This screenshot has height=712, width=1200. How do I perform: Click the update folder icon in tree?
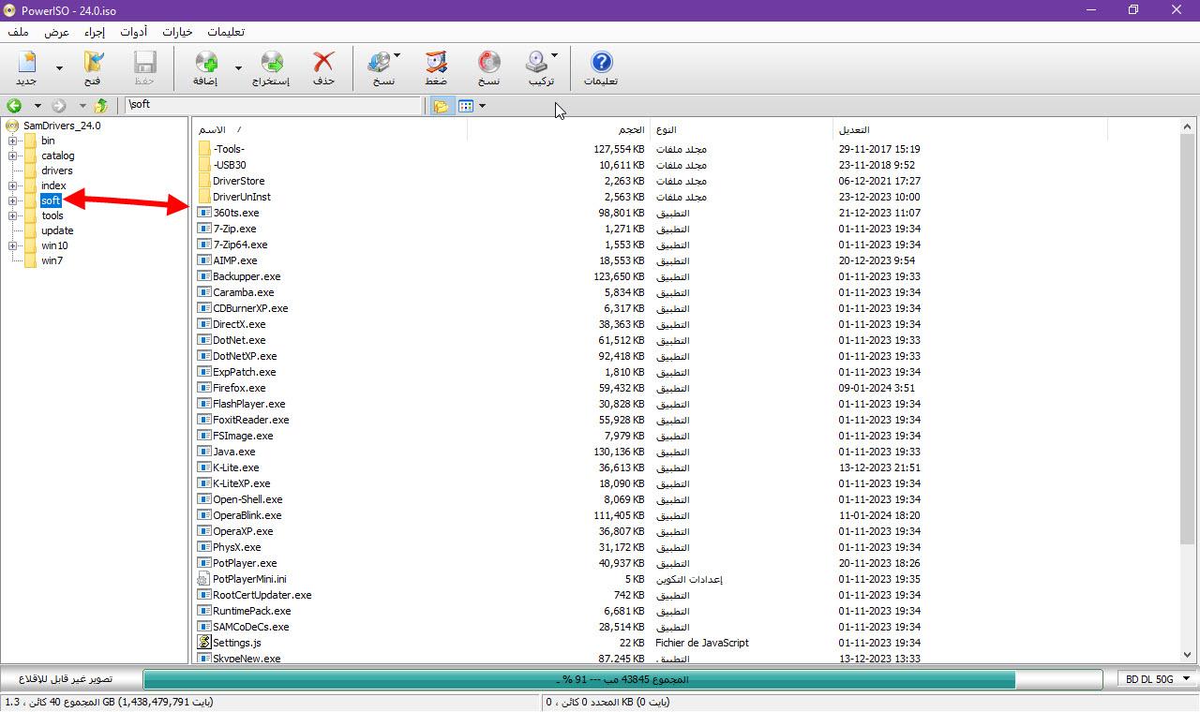(31, 230)
